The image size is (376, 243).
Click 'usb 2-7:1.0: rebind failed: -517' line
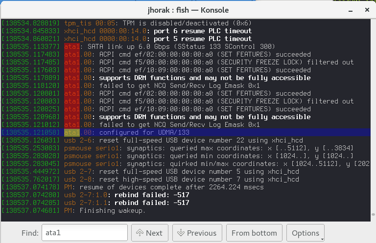tap(95, 195)
